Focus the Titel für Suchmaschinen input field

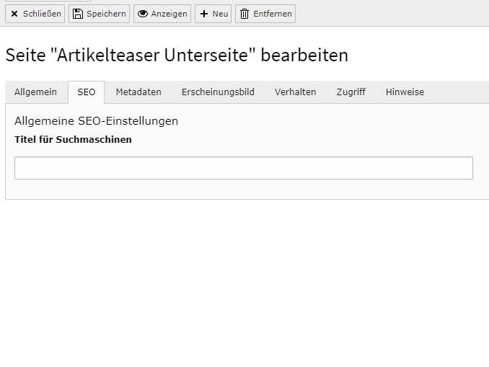click(x=244, y=168)
